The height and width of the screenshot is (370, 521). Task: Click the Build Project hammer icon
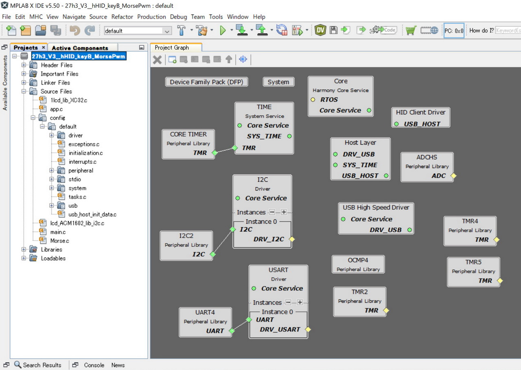tap(182, 30)
